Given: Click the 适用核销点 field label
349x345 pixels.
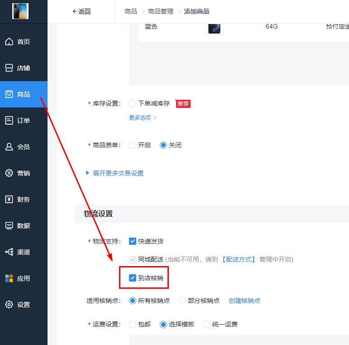Looking at the screenshot, I should pos(104,301).
